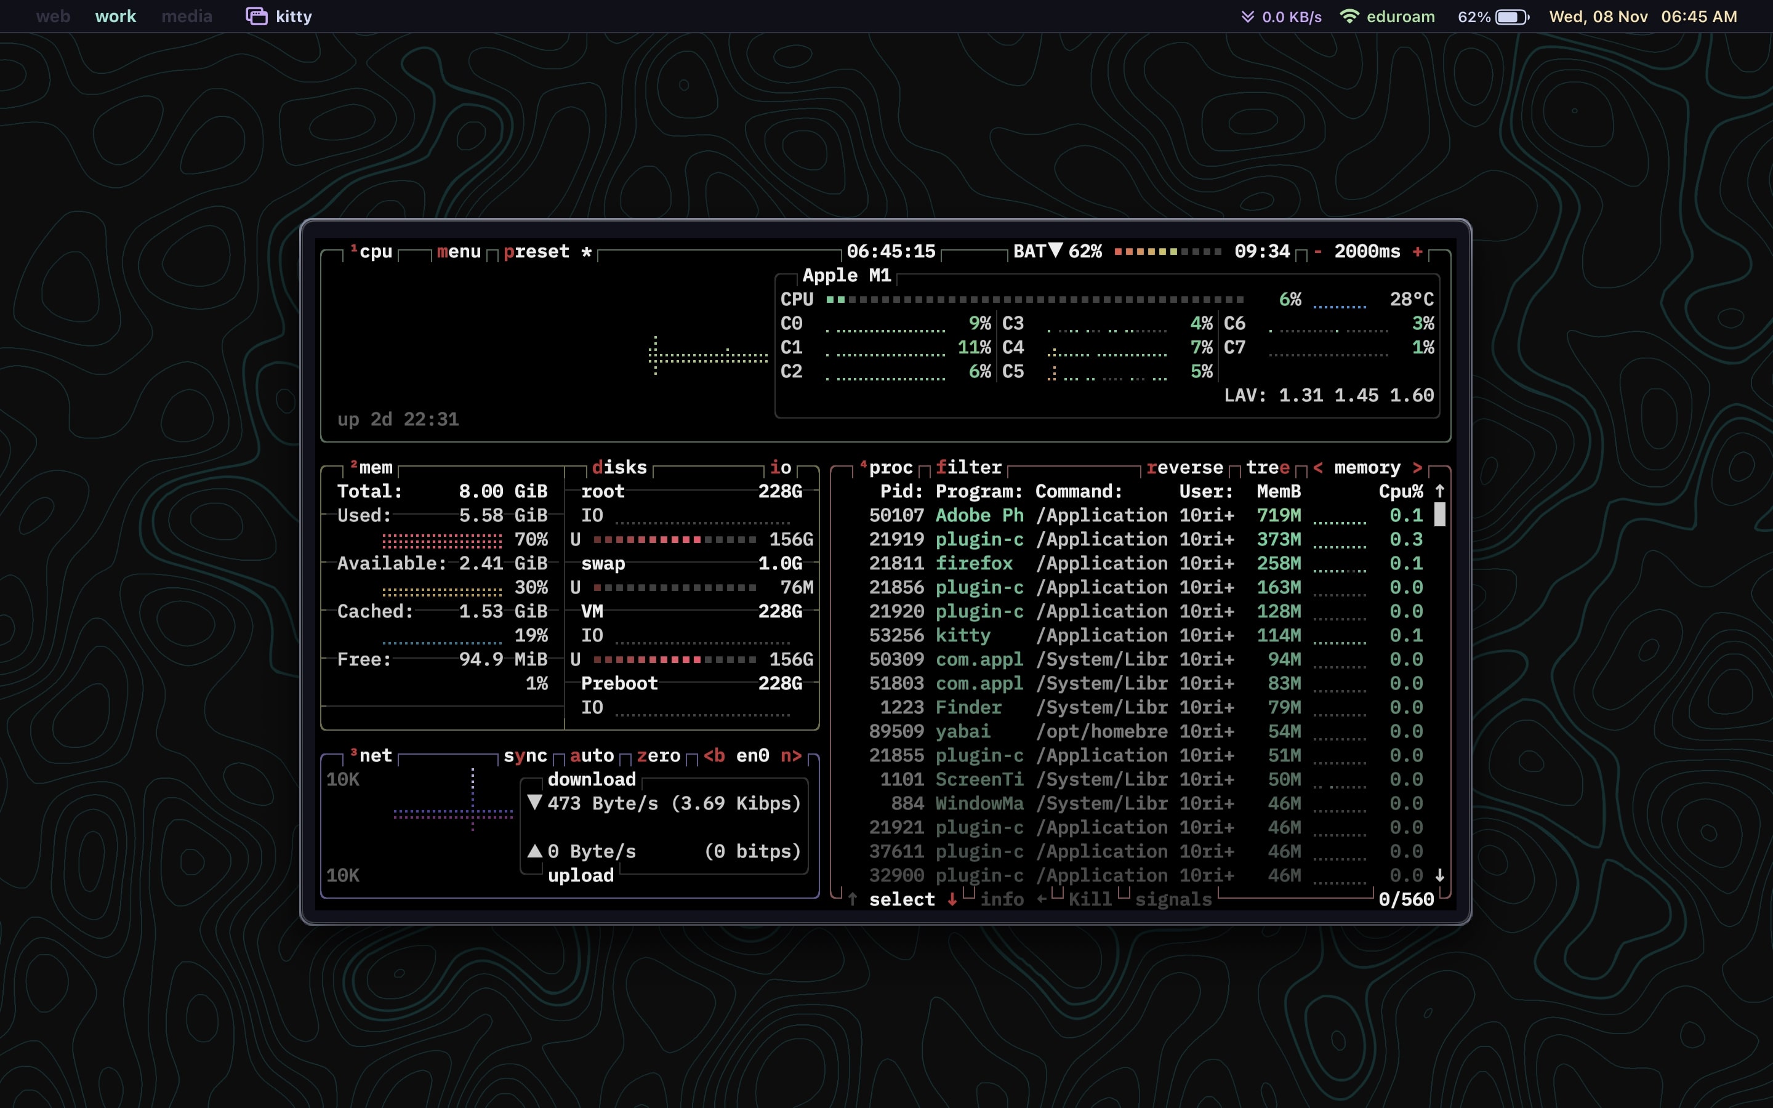This screenshot has height=1108, width=1773.
Task: Click filter in the proc box
Action: coord(968,468)
